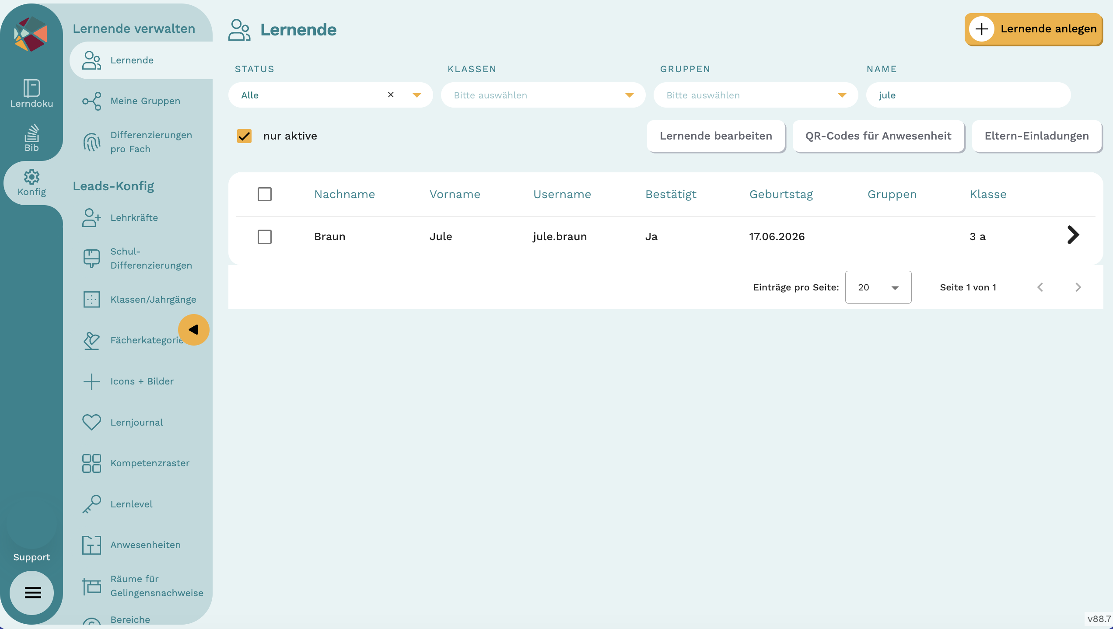Sort by Vorname column header
1113x629 pixels.
pyautogui.click(x=455, y=194)
